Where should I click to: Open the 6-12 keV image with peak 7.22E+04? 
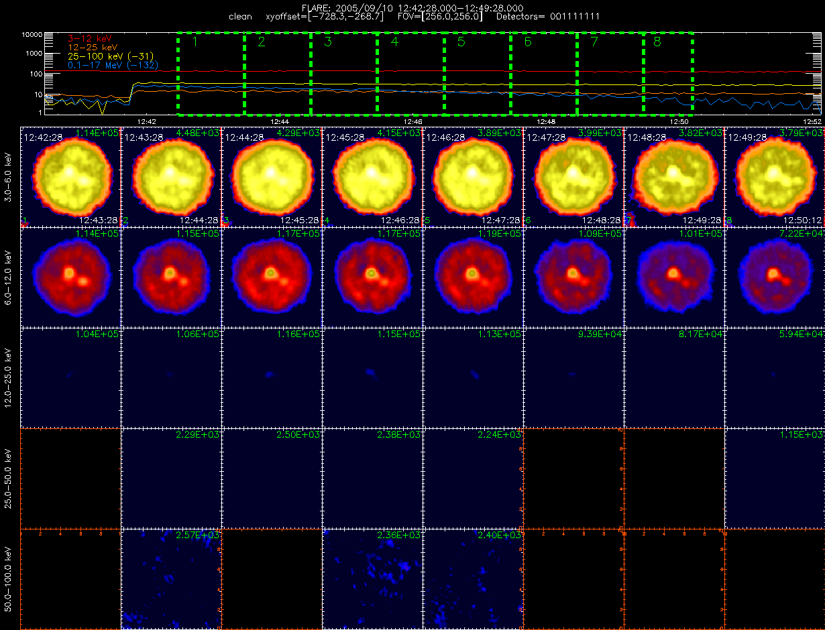tap(775, 277)
